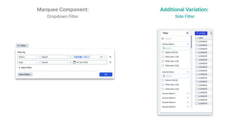Check Filter Item 1 in the upper Column Name section
The width and height of the screenshot is (252, 126).
[x=163, y=57]
